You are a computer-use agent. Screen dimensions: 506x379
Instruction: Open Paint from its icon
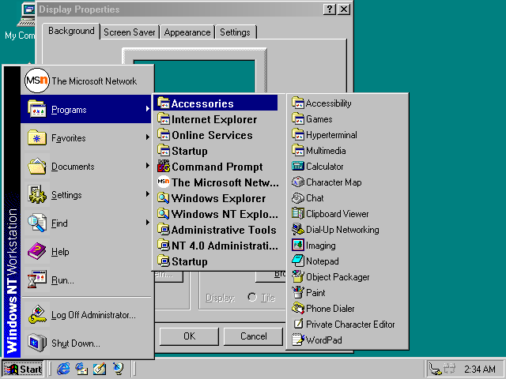pyautogui.click(x=297, y=293)
